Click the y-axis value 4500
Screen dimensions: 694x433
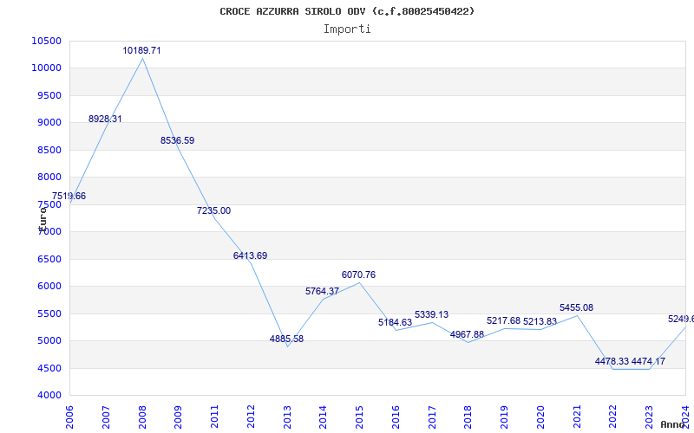pos(49,368)
